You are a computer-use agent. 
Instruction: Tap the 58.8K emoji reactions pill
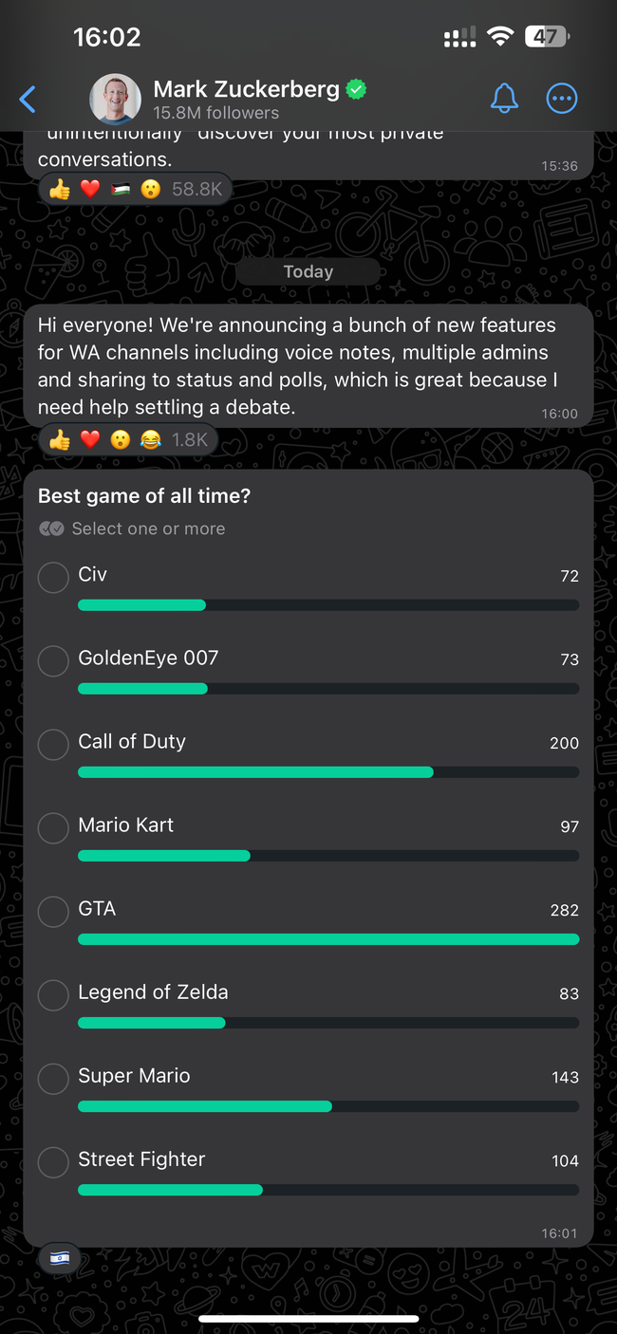tap(135, 189)
